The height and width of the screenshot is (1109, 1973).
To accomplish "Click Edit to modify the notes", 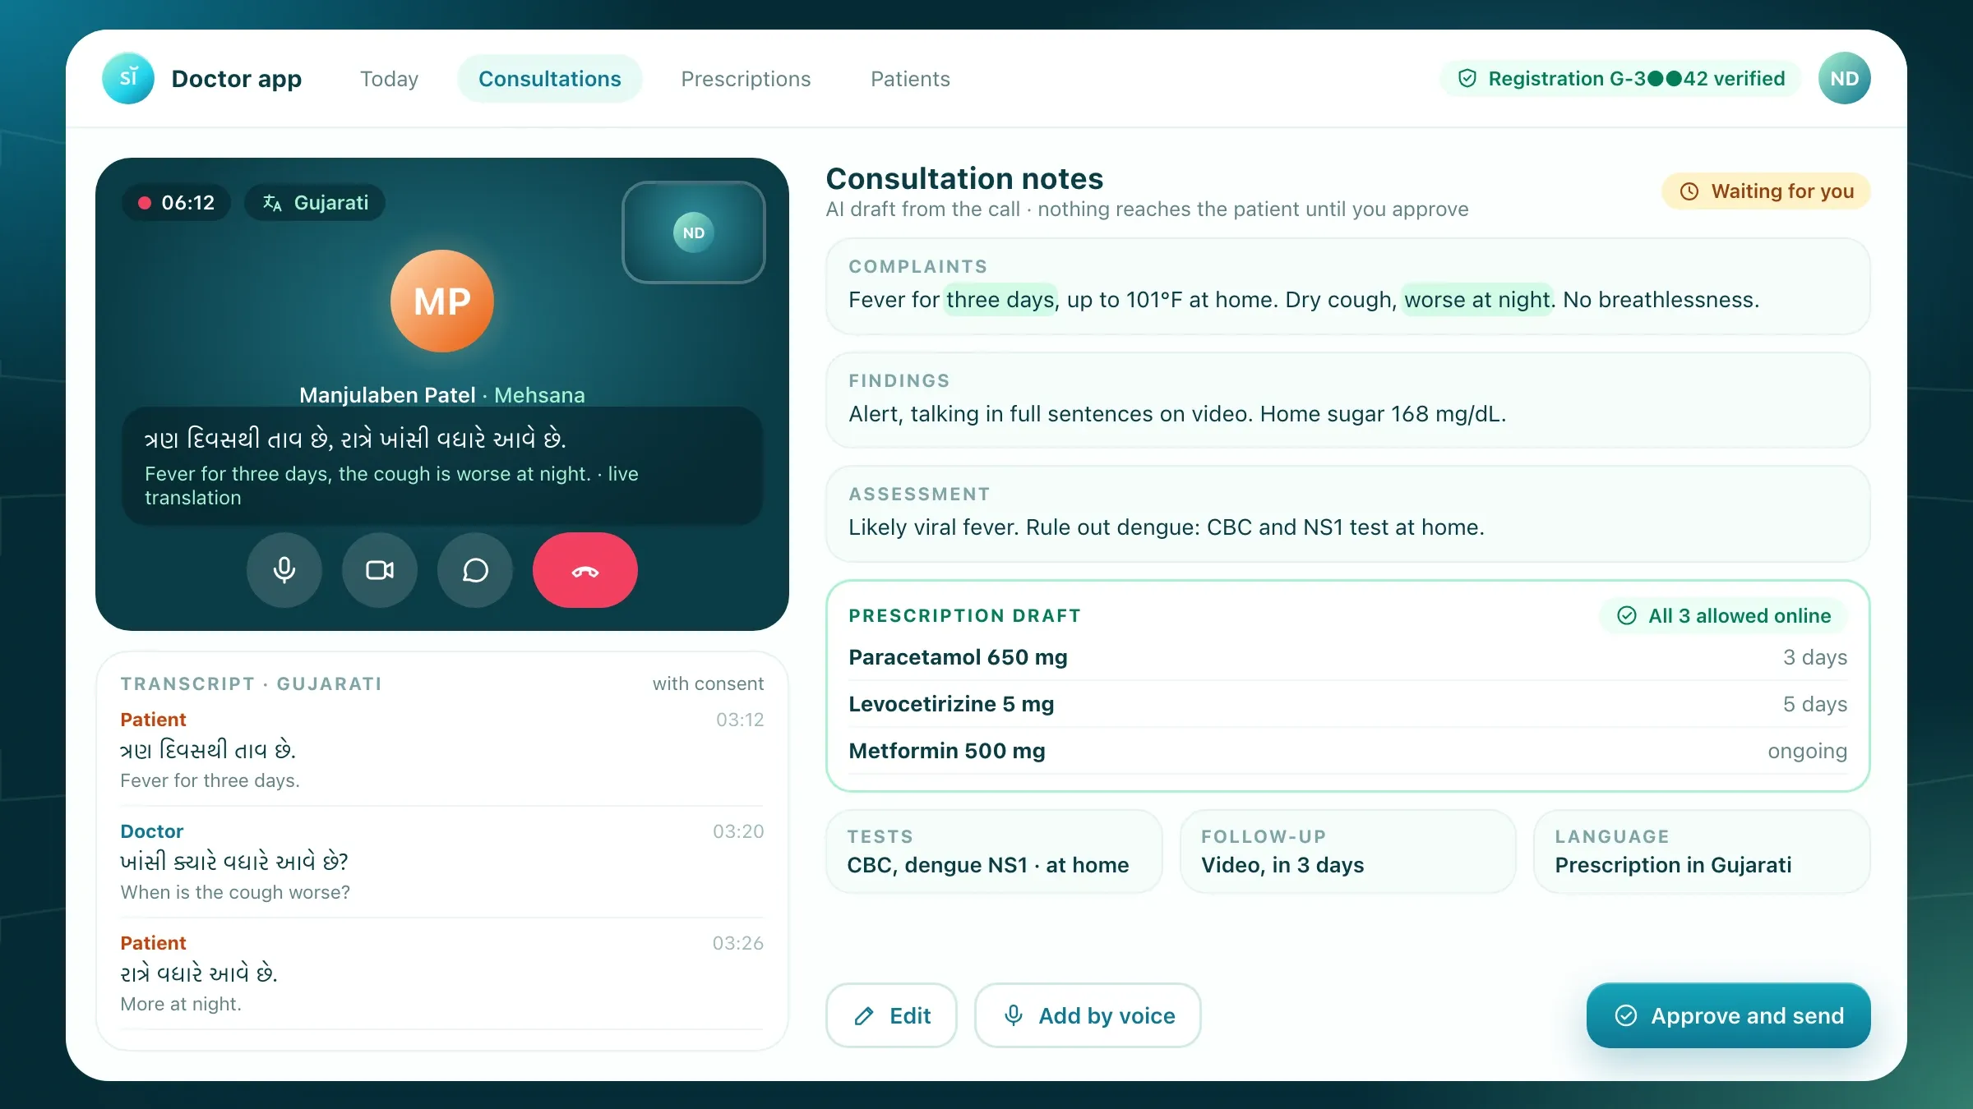I will point(891,1015).
